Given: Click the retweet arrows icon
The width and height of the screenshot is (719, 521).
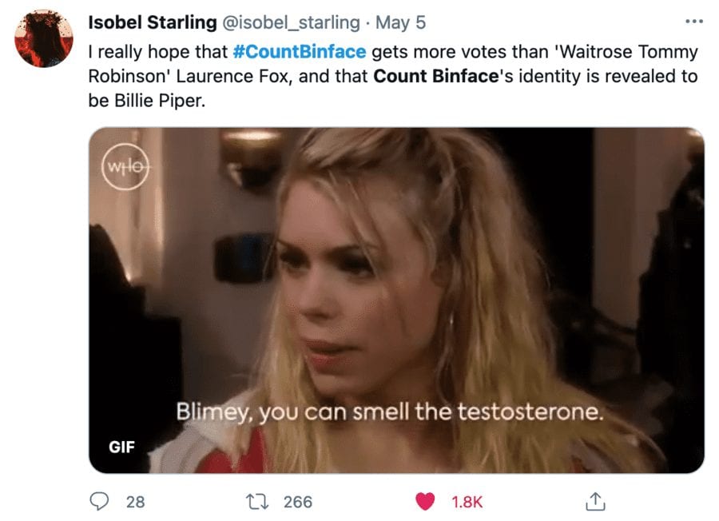Looking at the screenshot, I should coord(257,502).
